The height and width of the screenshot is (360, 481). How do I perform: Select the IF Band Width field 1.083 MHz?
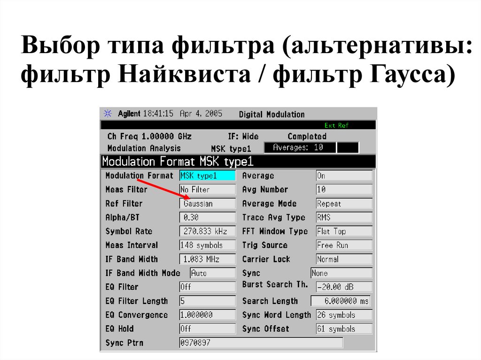coord(207,259)
